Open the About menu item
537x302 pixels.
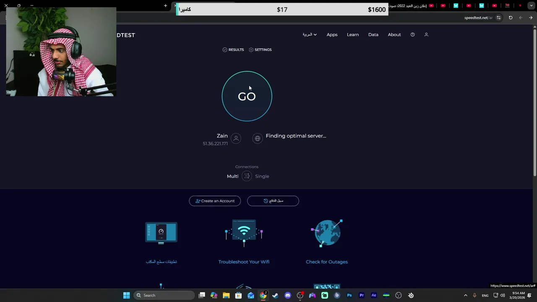pyautogui.click(x=394, y=34)
